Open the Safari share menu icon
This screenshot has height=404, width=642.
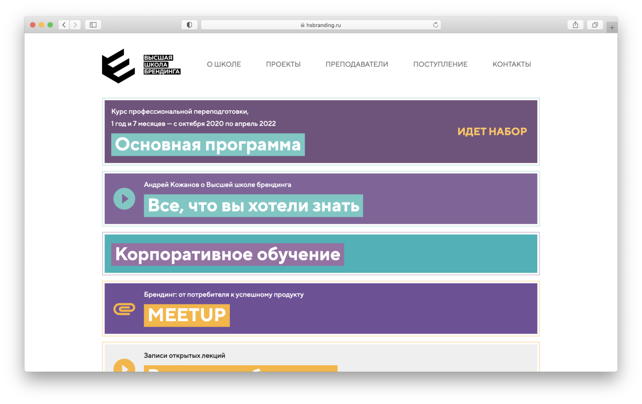point(575,25)
